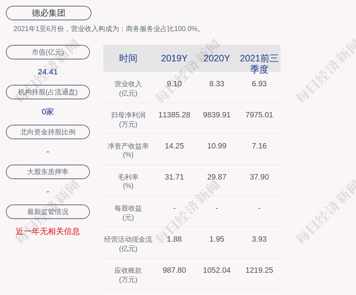Select the 2020Y column header
The image size is (356, 295).
217,58
